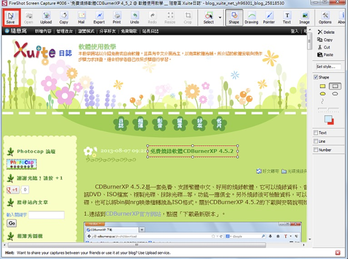Screen dimensions: 348x259
Task: Click the toolbar Copy icon next to Upload
Action: [64, 18]
